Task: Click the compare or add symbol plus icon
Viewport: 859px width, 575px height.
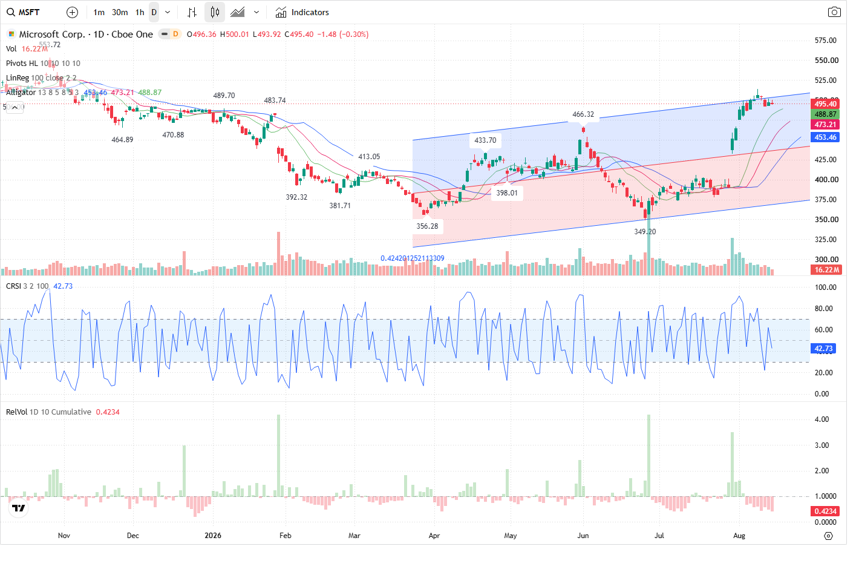Action: [x=72, y=12]
